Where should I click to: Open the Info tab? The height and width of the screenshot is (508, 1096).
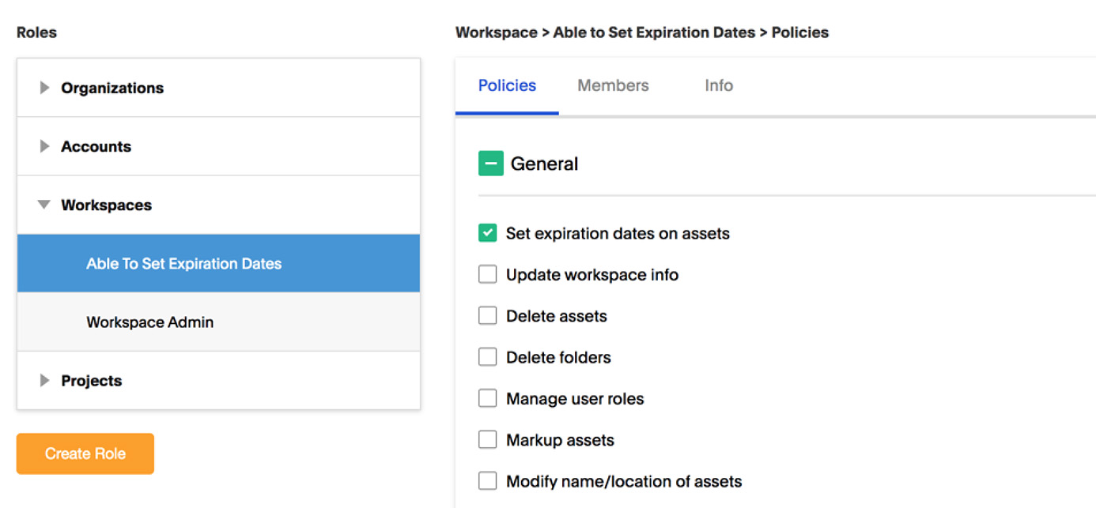[x=718, y=85]
